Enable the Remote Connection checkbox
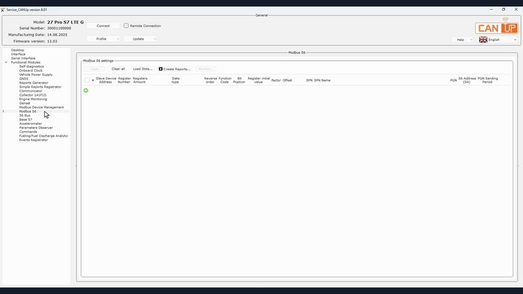This screenshot has height=294, width=523. click(126, 26)
